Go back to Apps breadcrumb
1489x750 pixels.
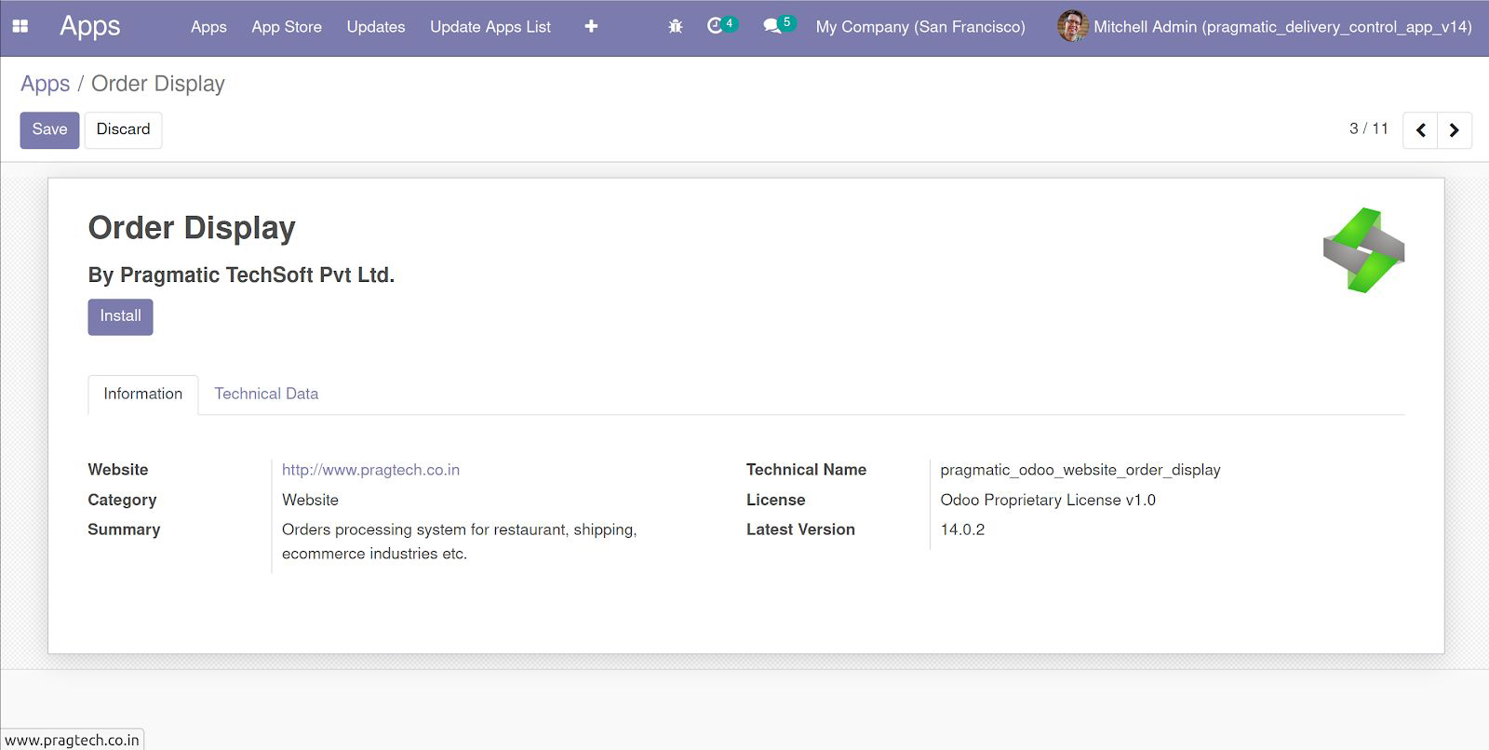[45, 84]
